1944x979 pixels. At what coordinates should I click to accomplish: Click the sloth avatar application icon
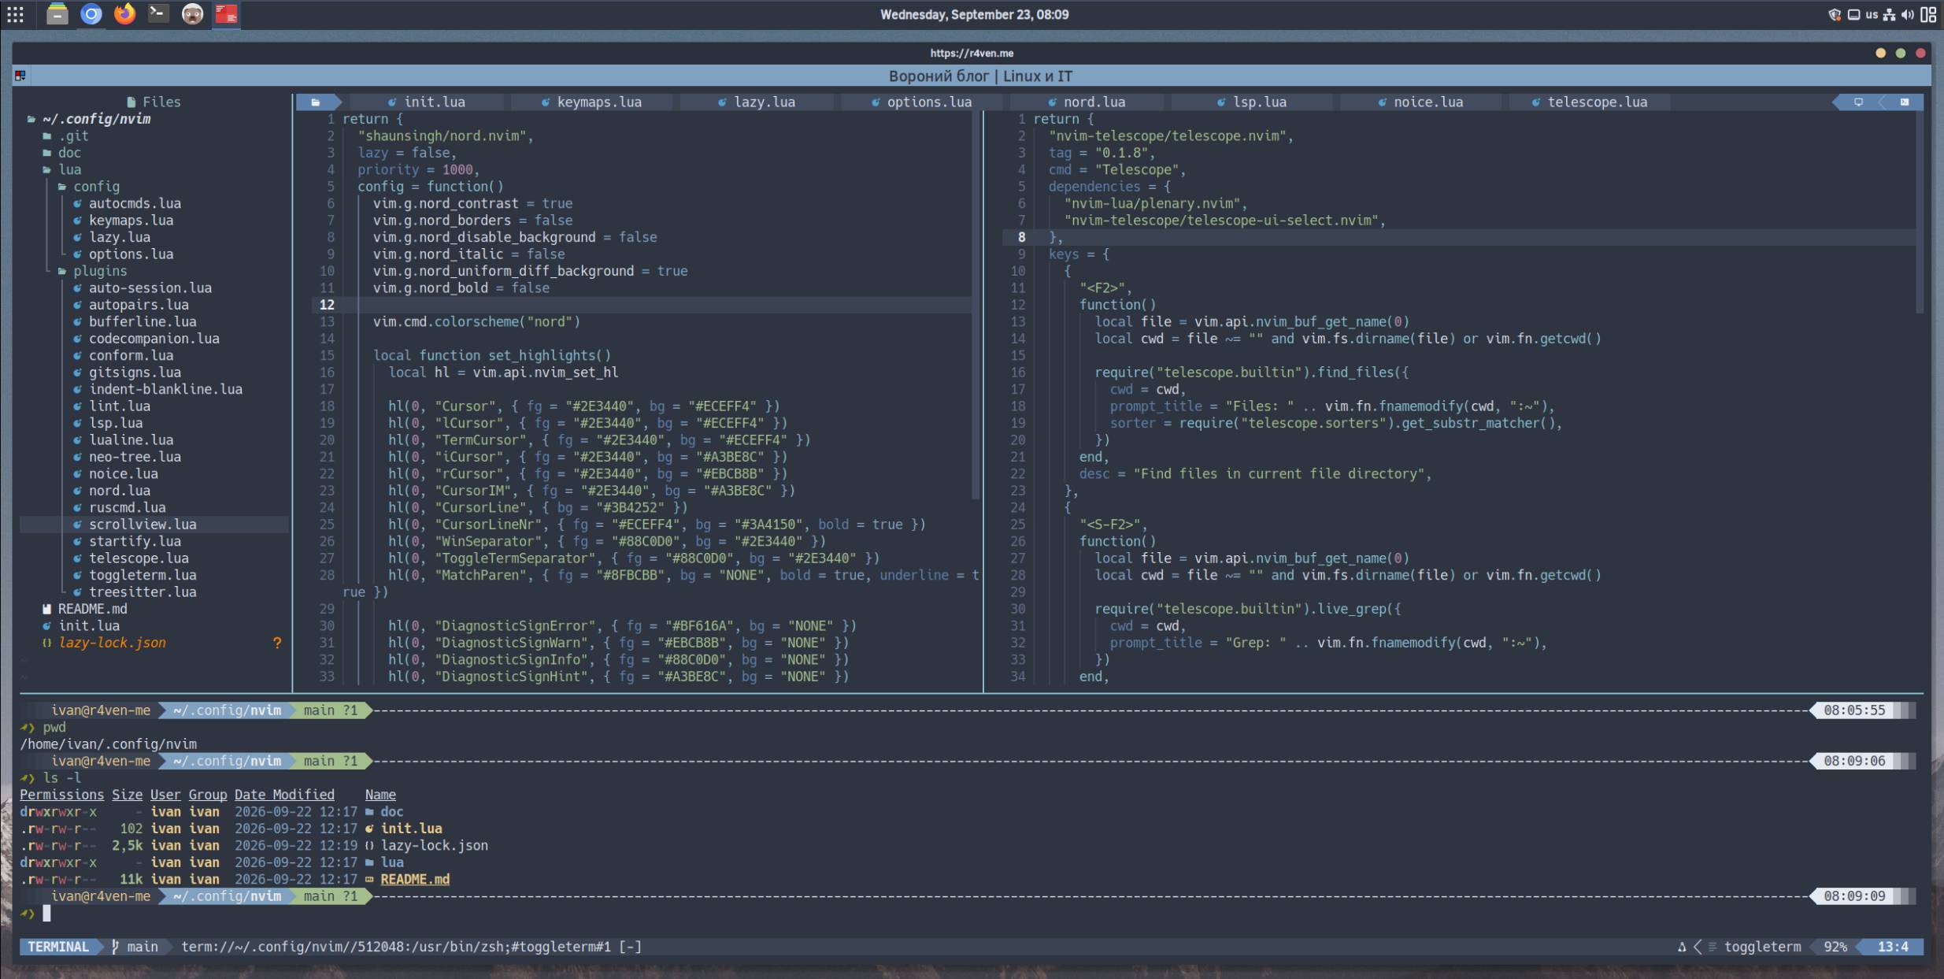[x=192, y=14]
